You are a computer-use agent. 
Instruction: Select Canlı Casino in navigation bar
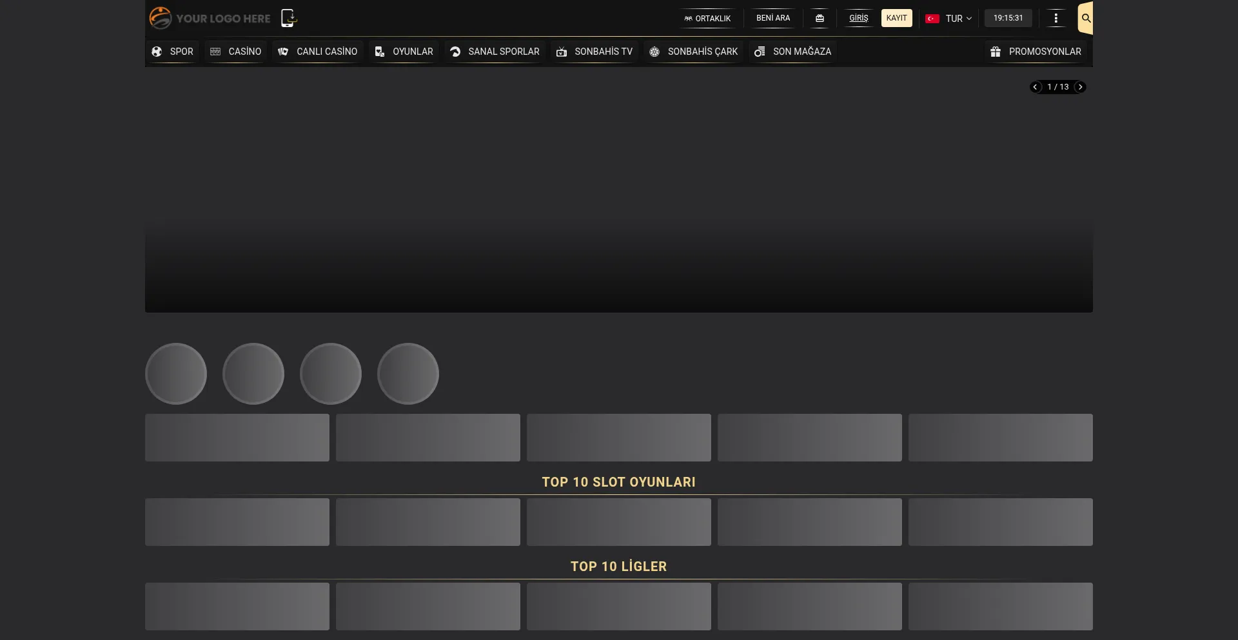[x=318, y=52]
